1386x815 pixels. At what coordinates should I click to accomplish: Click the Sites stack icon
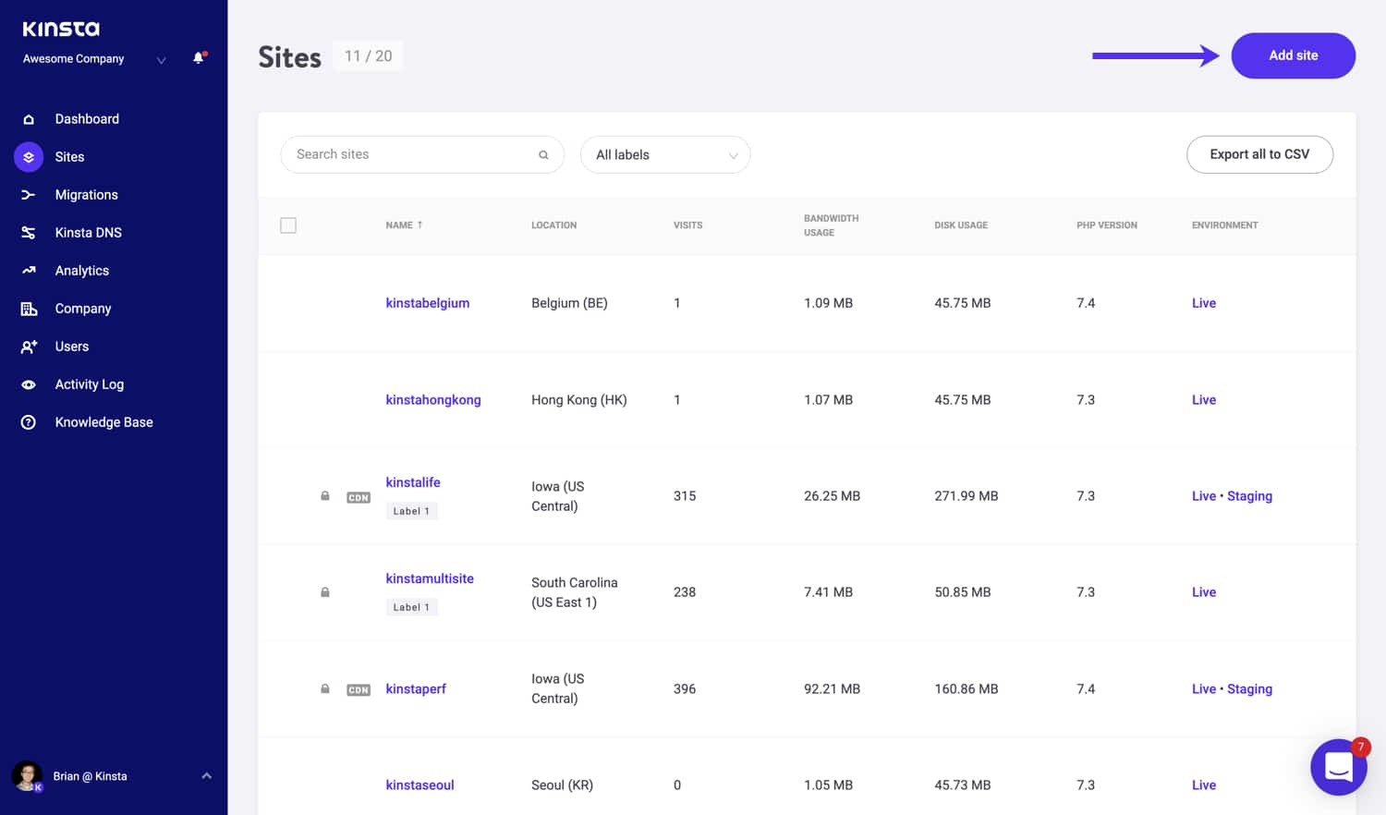pyautogui.click(x=29, y=156)
